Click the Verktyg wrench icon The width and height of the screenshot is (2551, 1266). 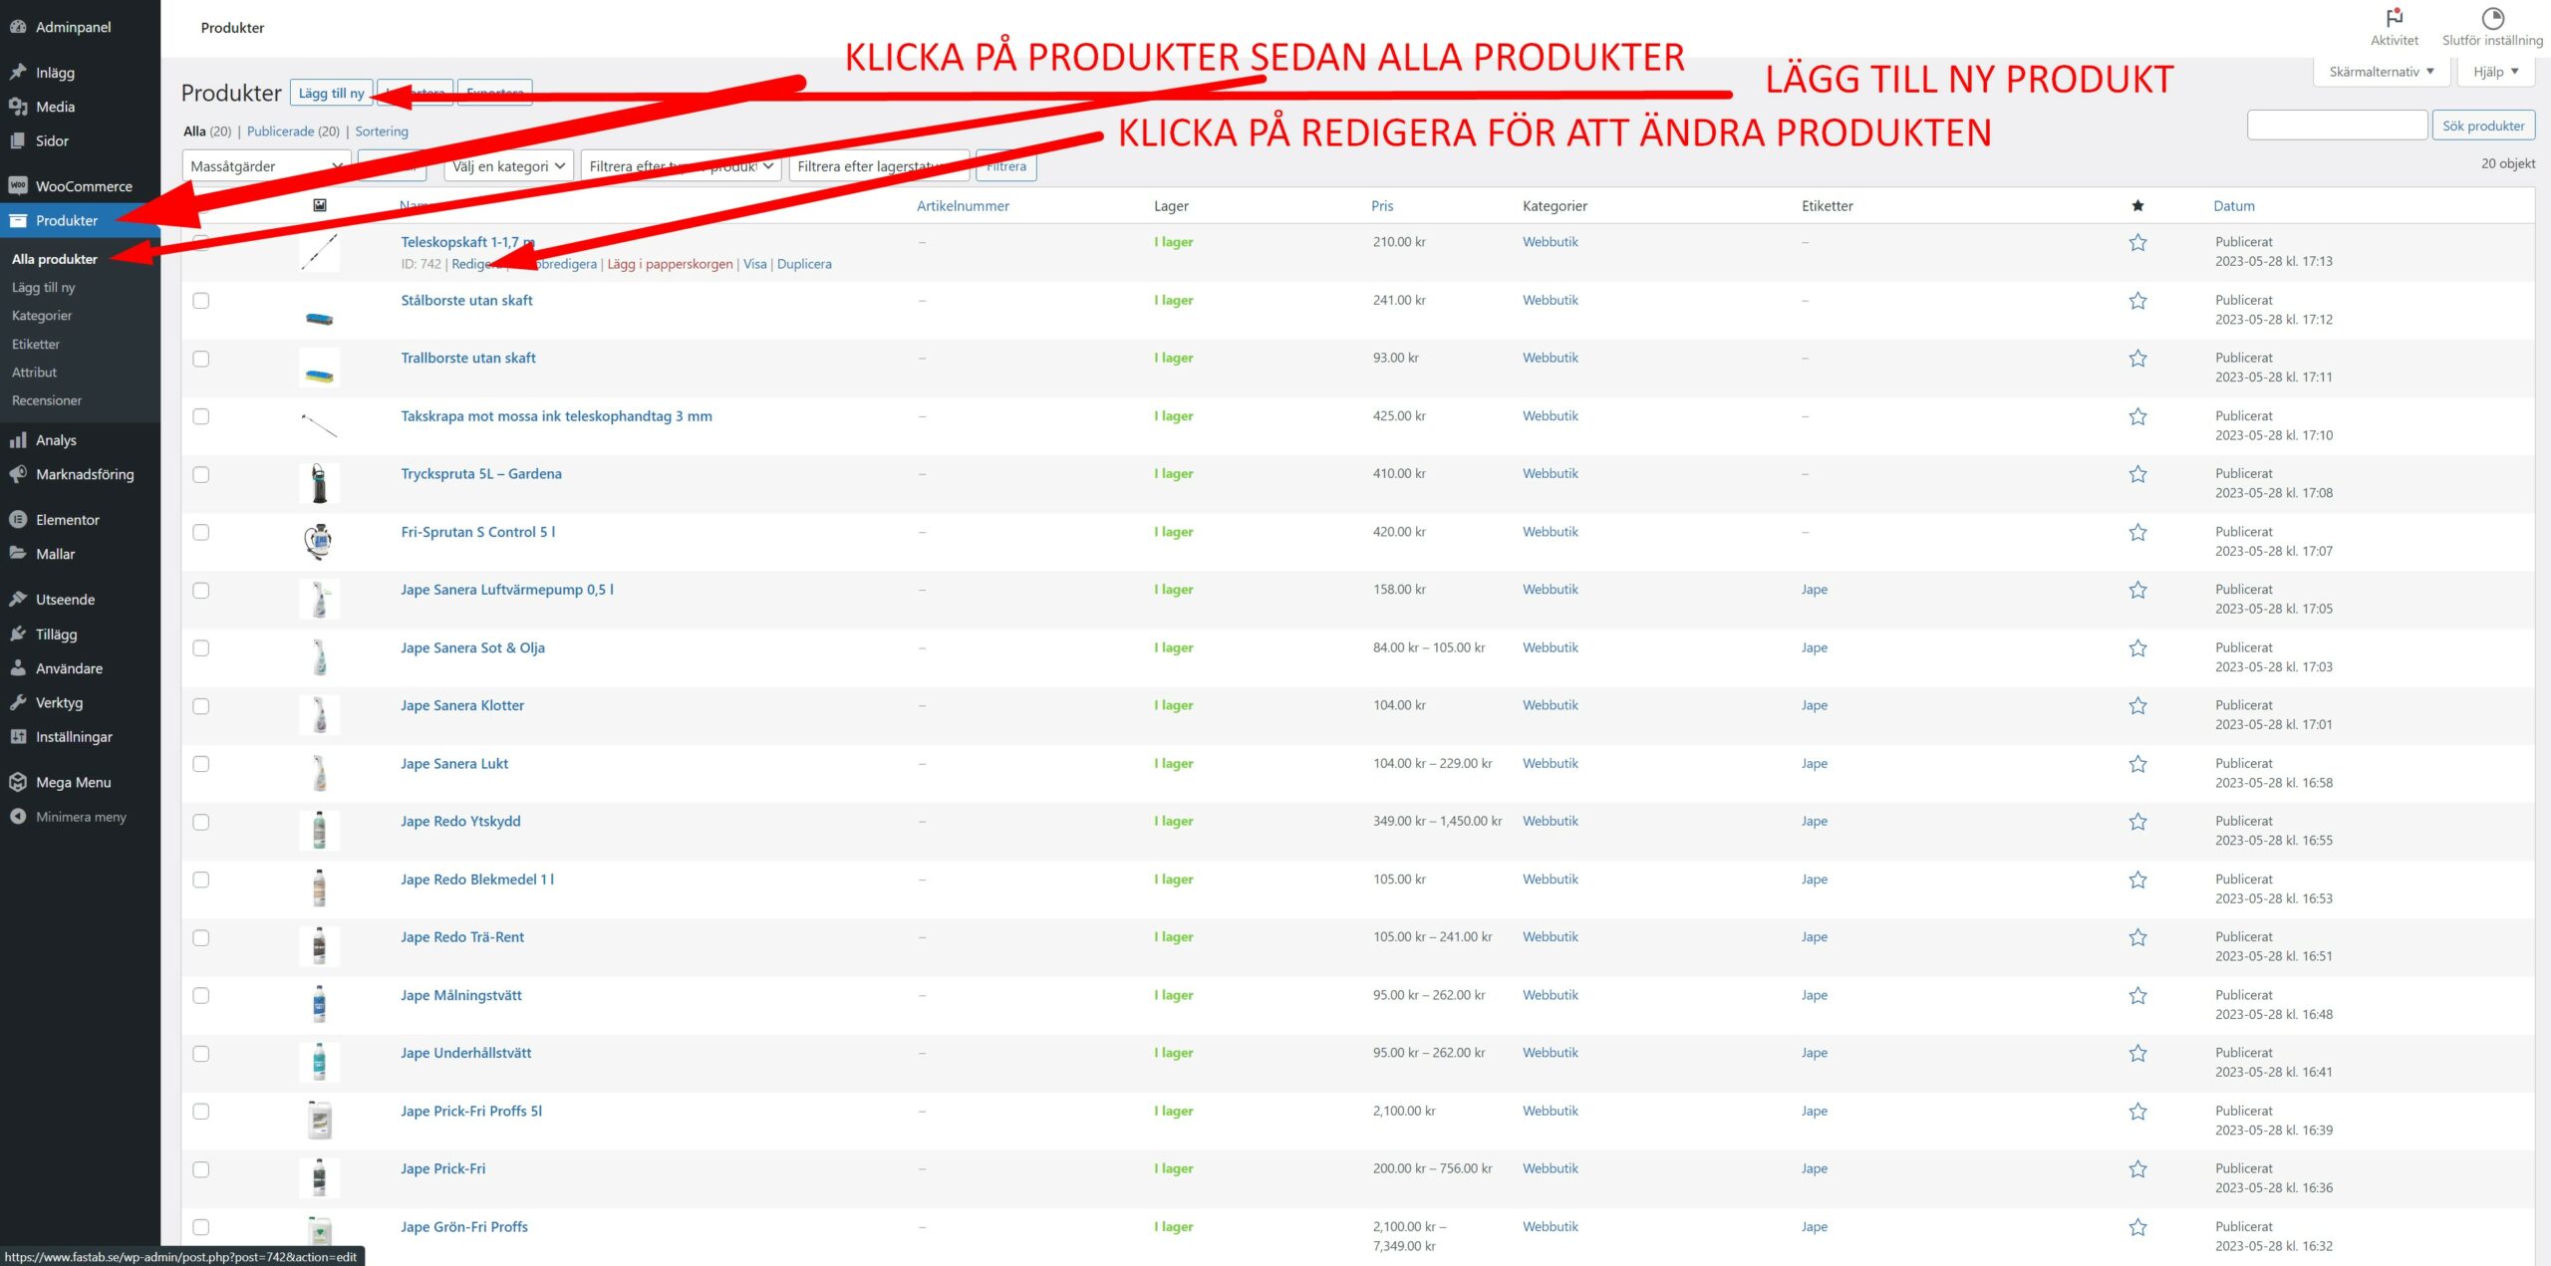pyautogui.click(x=18, y=702)
